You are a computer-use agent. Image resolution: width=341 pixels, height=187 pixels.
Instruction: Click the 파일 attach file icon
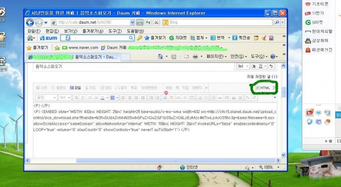(x=75, y=88)
